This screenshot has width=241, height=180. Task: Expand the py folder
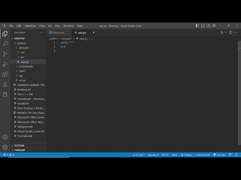coord(18,57)
